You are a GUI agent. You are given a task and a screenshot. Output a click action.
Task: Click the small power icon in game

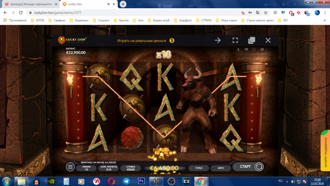coord(262,49)
